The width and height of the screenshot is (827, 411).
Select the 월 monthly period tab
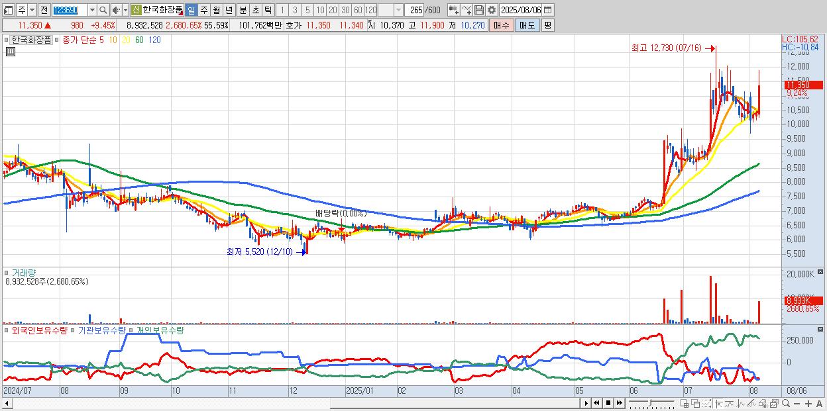pyautogui.click(x=216, y=10)
